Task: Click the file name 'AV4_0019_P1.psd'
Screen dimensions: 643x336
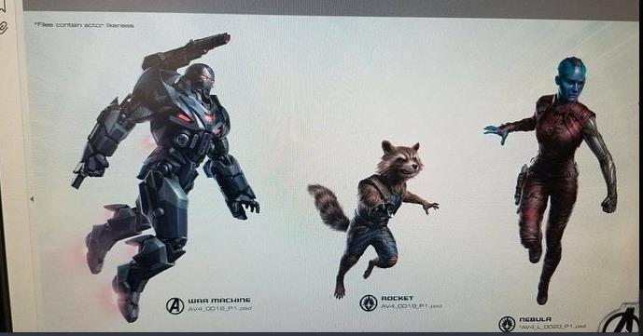Action: 412,306
